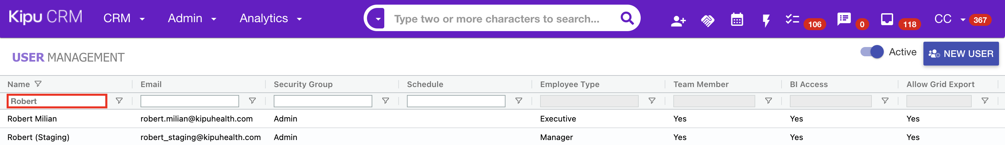Open the task checklist icon

coord(792,20)
